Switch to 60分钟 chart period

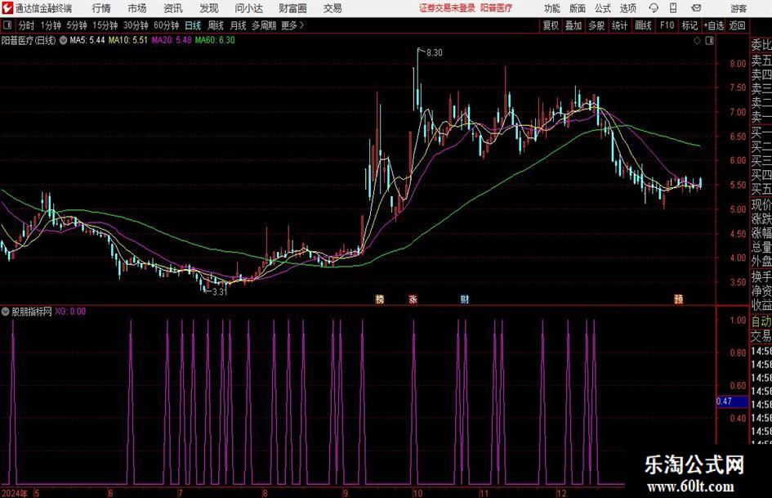pyautogui.click(x=166, y=25)
